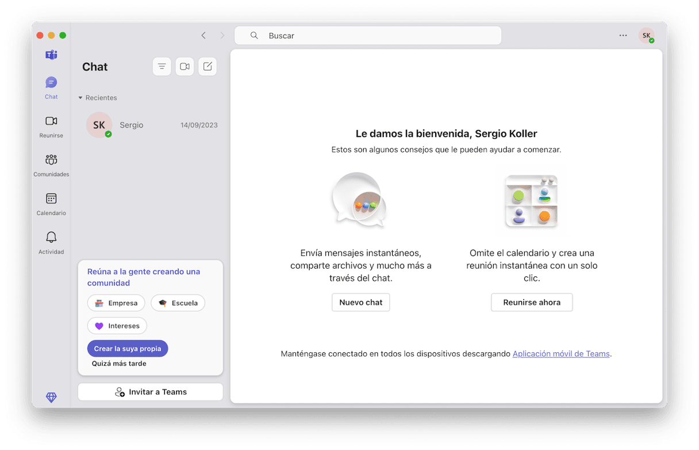Choose the Empresa community type
The height and width of the screenshot is (450, 699).
coord(116,303)
